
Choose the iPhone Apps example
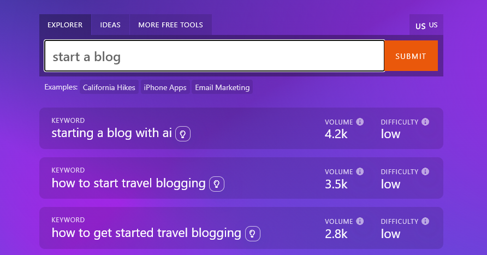166,87
